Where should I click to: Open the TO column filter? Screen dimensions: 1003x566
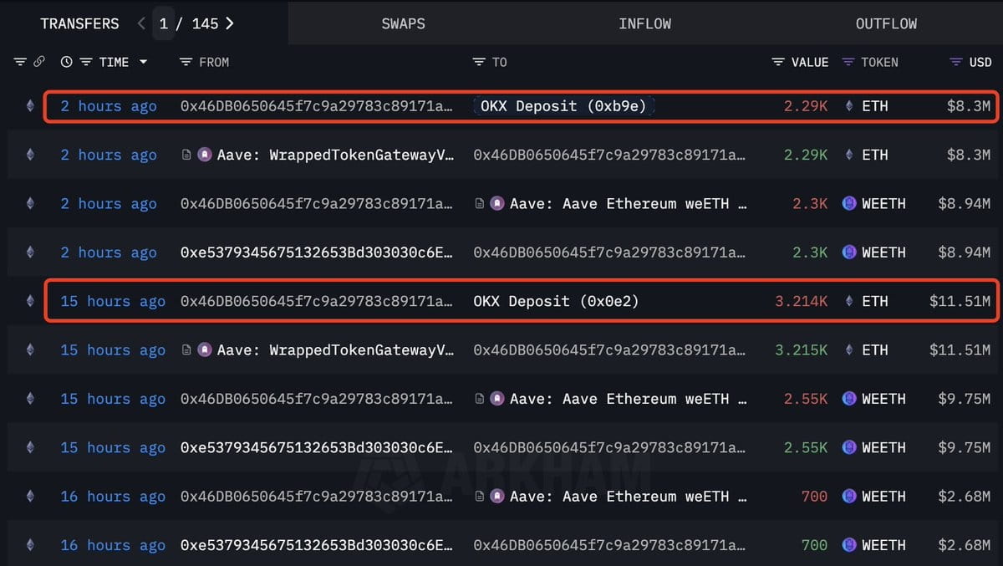tap(479, 62)
